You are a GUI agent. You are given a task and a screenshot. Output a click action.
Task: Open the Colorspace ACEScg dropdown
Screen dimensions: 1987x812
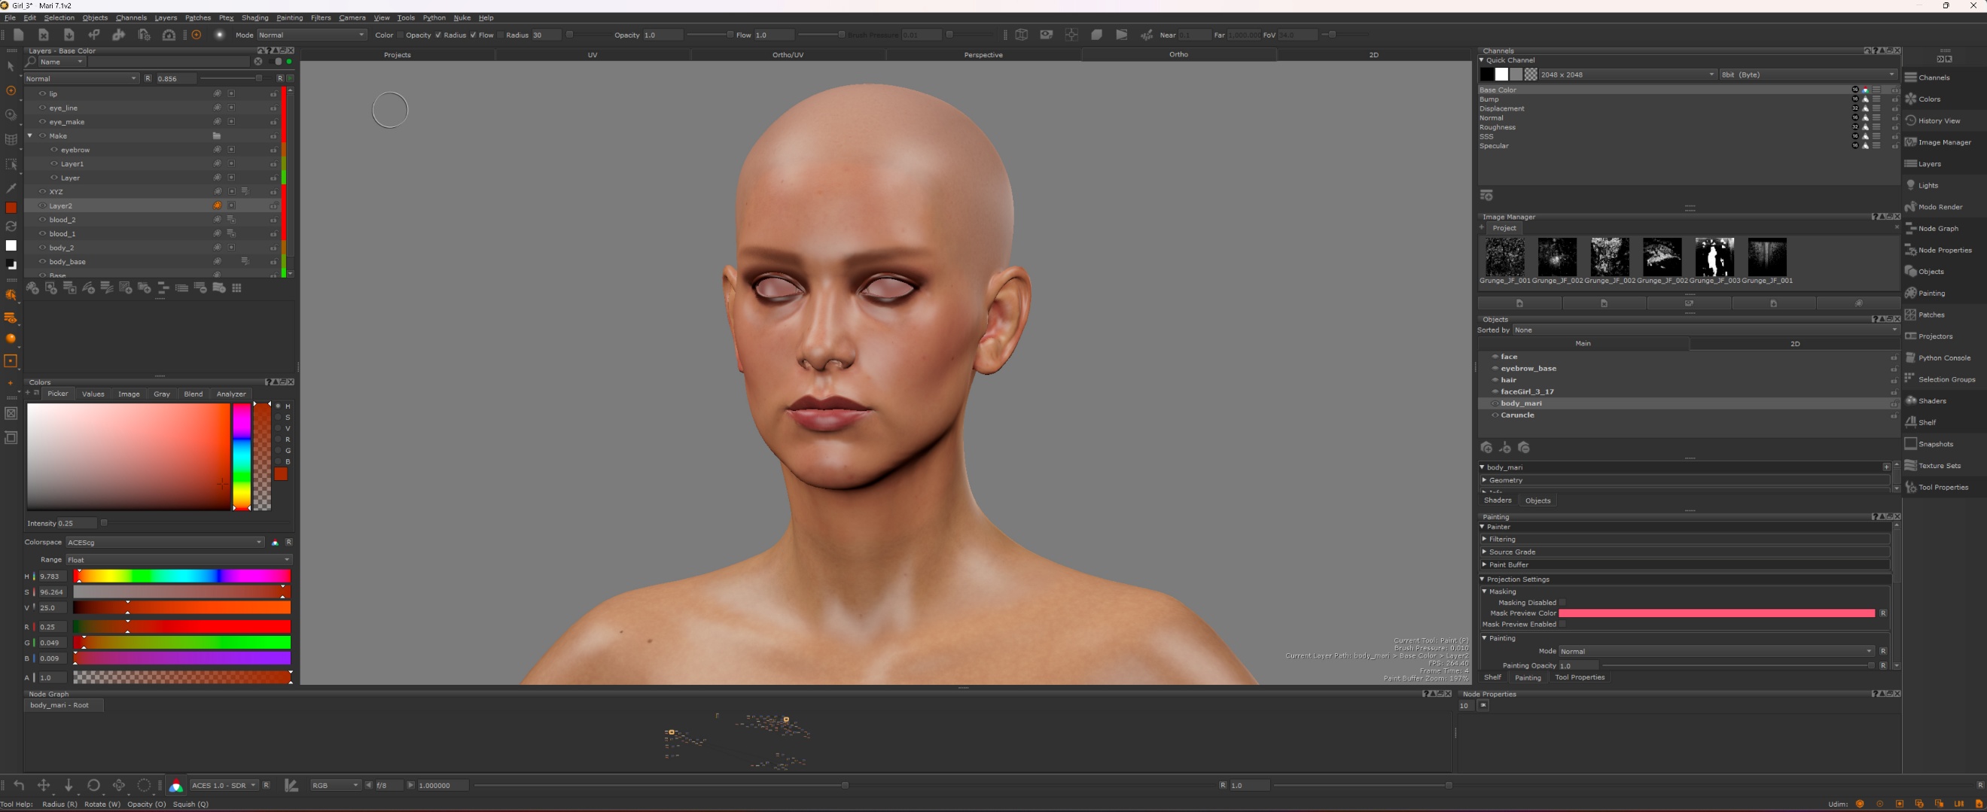(164, 542)
